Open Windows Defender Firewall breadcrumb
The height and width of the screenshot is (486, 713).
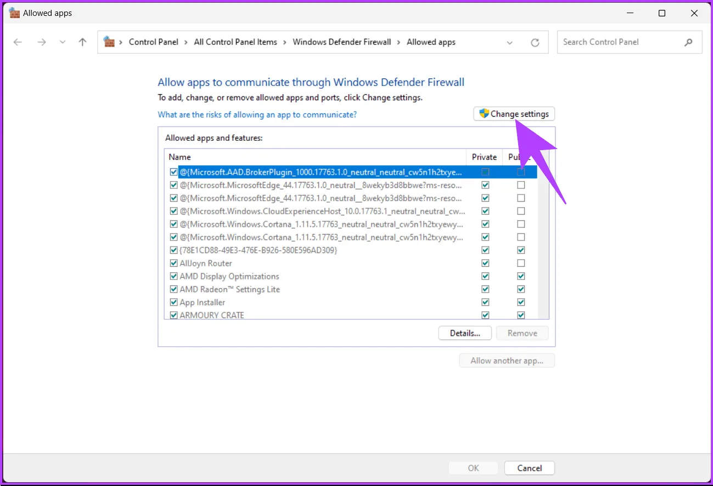(341, 42)
